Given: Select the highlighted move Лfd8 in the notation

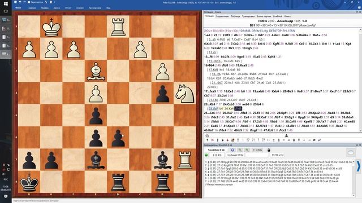Looking at the screenshot, I should pos(238,109).
